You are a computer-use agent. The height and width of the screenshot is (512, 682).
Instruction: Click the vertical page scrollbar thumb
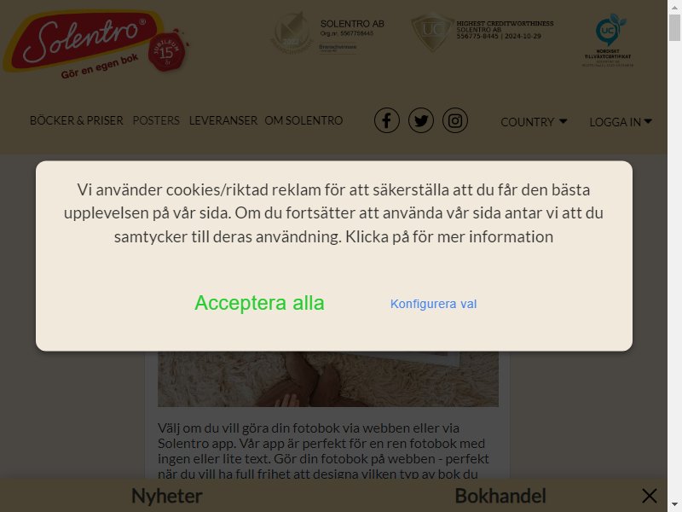pyautogui.click(x=674, y=28)
